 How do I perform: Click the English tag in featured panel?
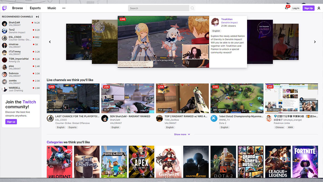tap(216, 31)
